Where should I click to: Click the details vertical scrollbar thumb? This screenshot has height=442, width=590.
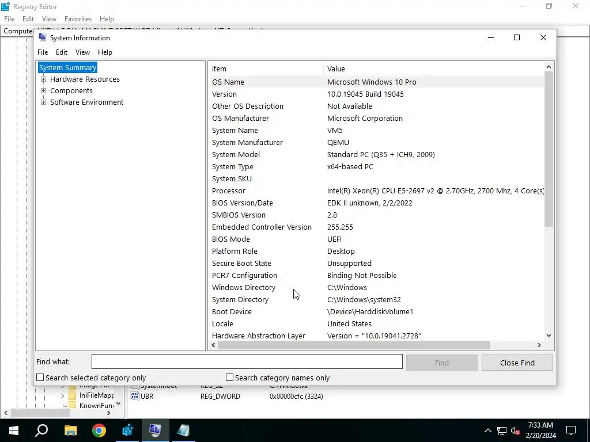[549, 149]
